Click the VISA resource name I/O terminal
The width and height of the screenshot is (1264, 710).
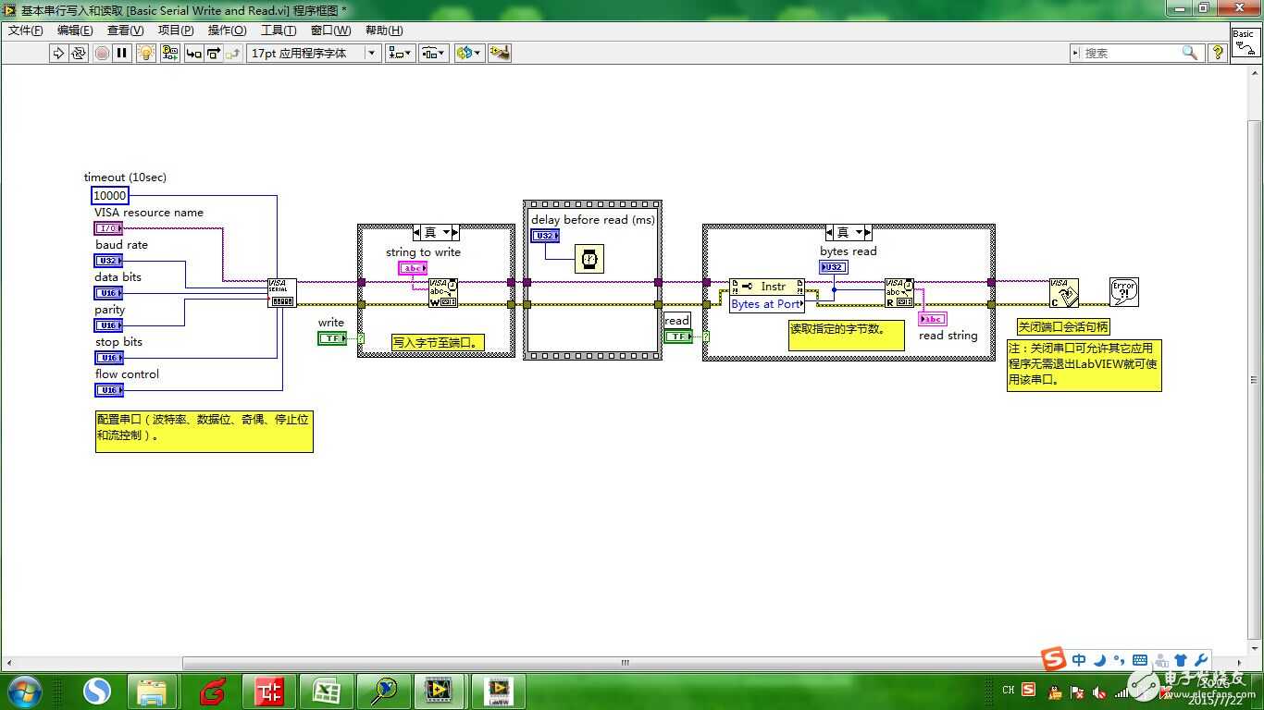point(108,228)
